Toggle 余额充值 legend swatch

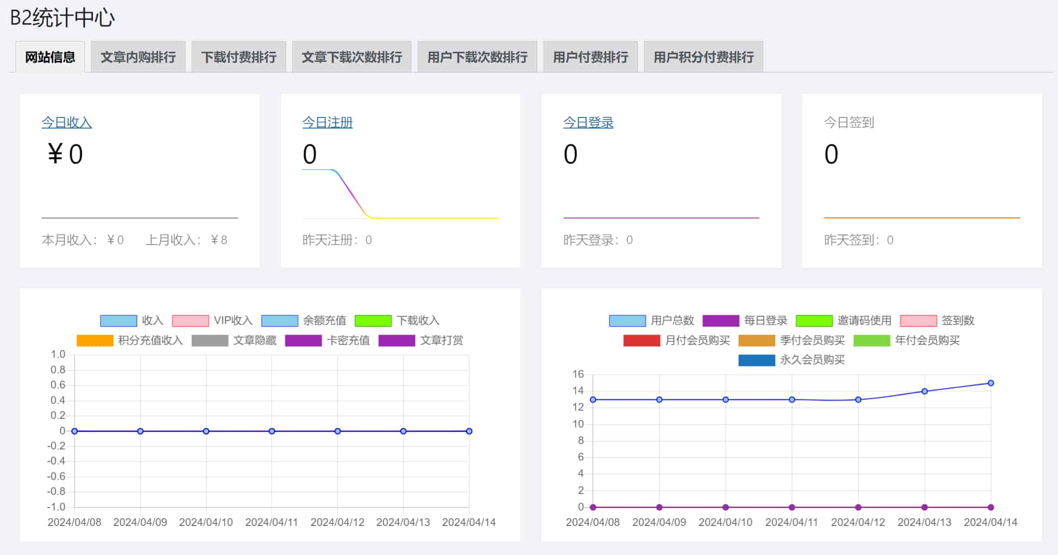280,321
